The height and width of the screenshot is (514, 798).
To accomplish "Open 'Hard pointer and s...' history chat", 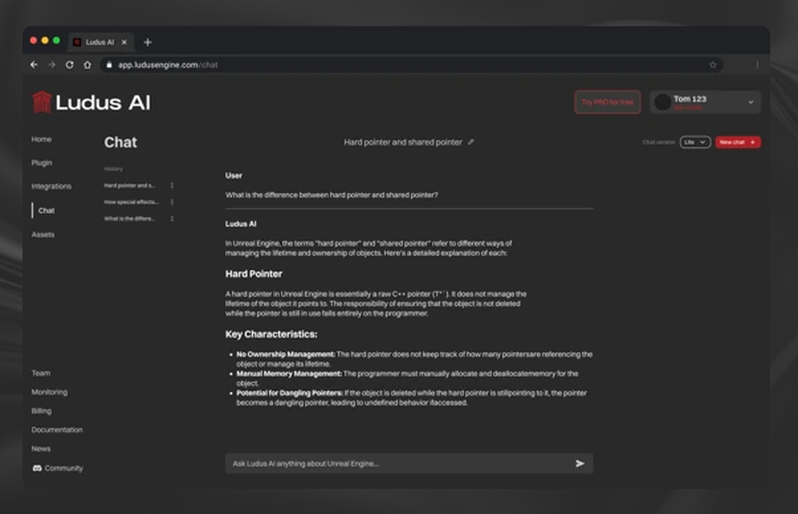I will (x=130, y=185).
